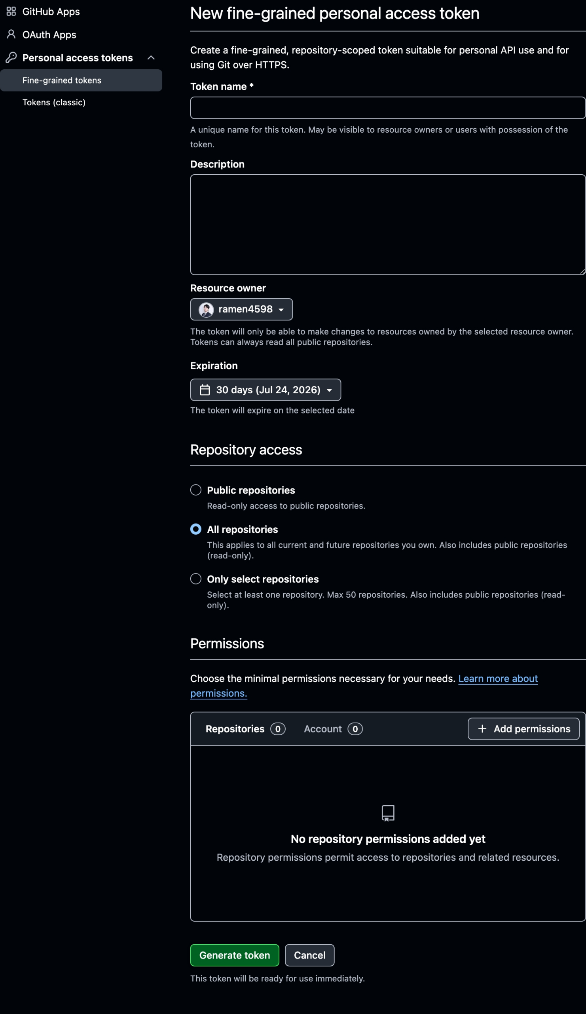This screenshot has width=586, height=1014.
Task: Select the Public repositories radio option
Action: [196, 490]
